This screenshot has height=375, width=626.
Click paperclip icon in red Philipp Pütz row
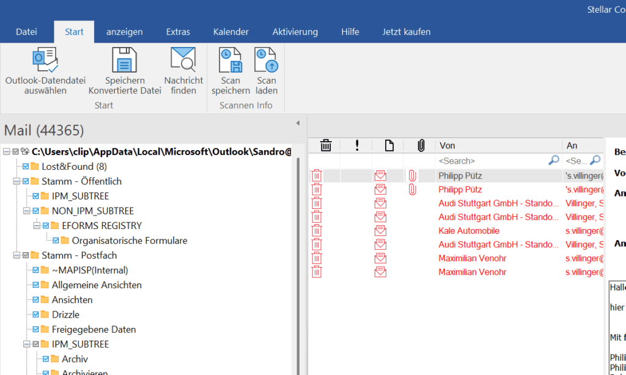[x=413, y=189]
